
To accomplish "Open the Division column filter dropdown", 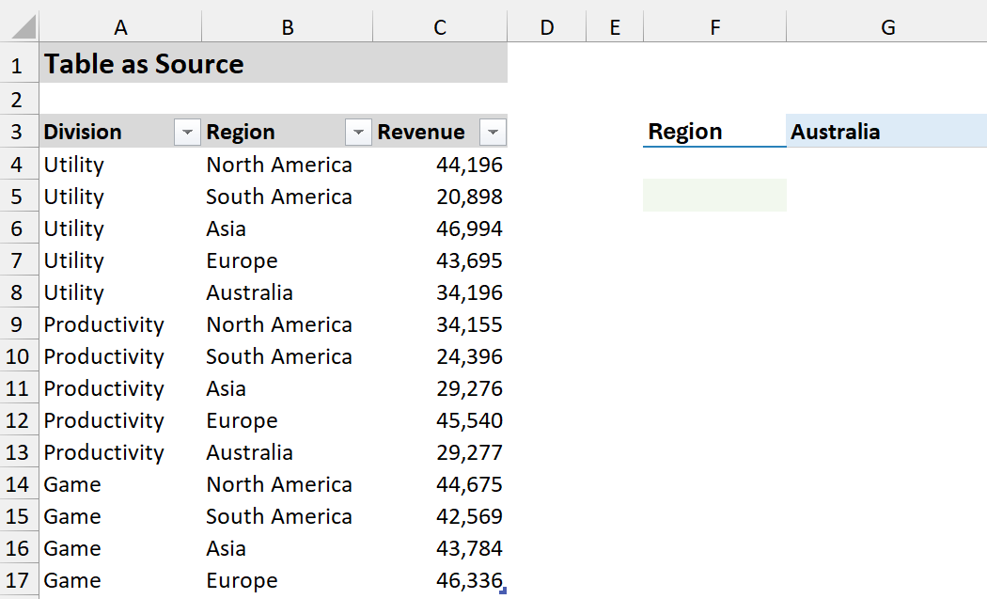I will click(x=188, y=133).
